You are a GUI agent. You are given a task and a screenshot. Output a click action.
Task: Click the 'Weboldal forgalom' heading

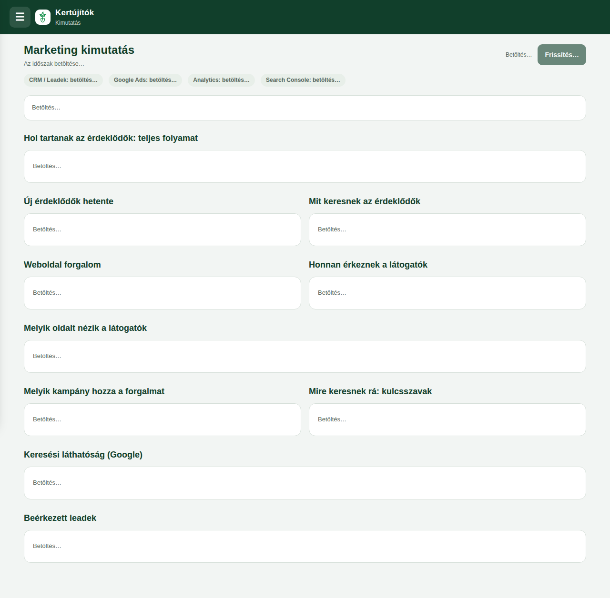pyautogui.click(x=62, y=265)
